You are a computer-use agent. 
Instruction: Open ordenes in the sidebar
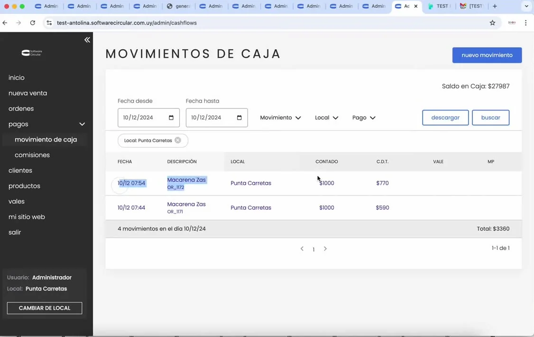pos(21,108)
